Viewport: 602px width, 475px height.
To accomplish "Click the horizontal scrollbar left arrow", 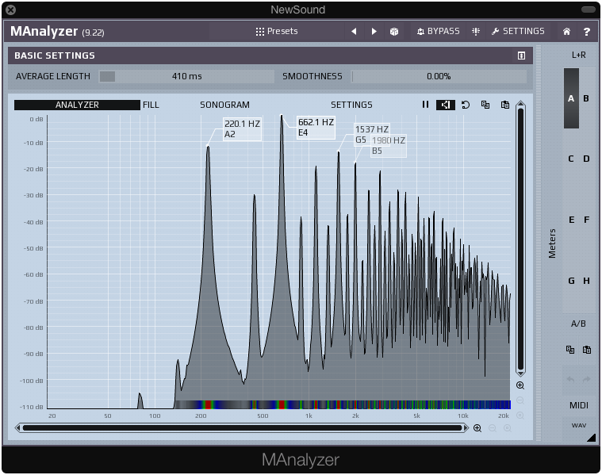I will [x=17, y=427].
